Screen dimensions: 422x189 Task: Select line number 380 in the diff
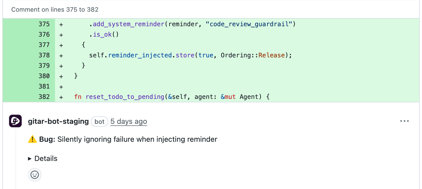coord(44,76)
